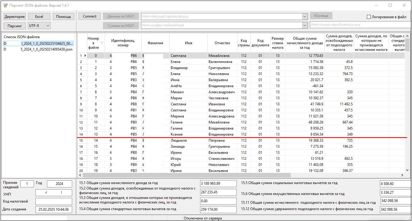This screenshot has height=221, width=412.
Task: Click the app icon in title bar
Action: pos(5,5)
